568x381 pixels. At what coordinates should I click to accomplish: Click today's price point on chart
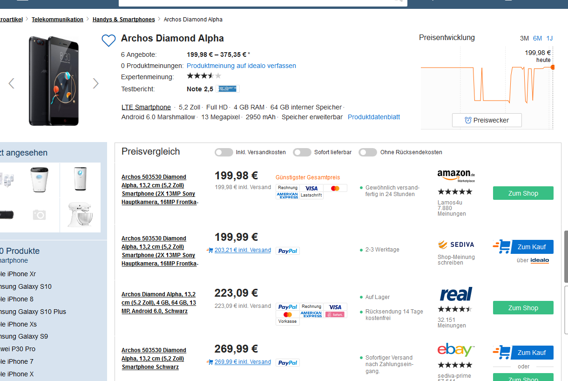[553, 68]
